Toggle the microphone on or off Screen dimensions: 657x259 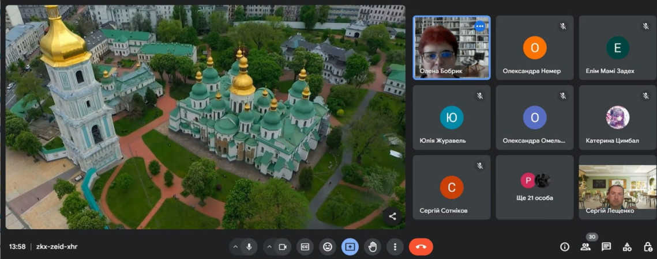coord(249,247)
